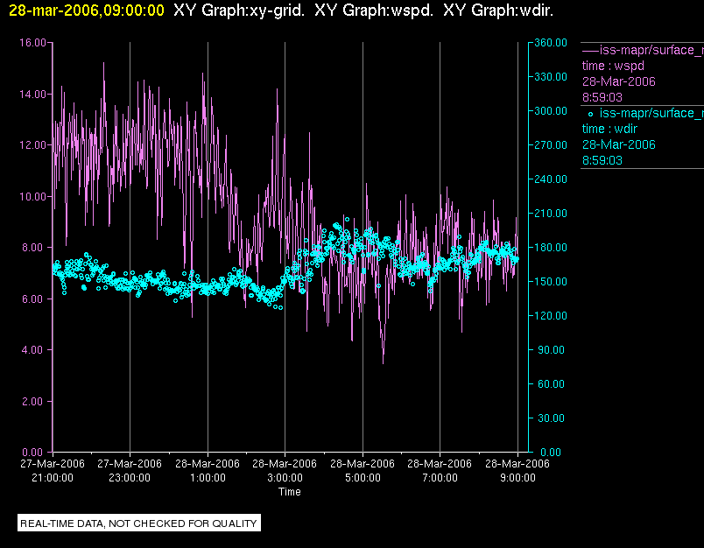
Task: Click the cyan circle marker in the legend
Action: point(590,114)
